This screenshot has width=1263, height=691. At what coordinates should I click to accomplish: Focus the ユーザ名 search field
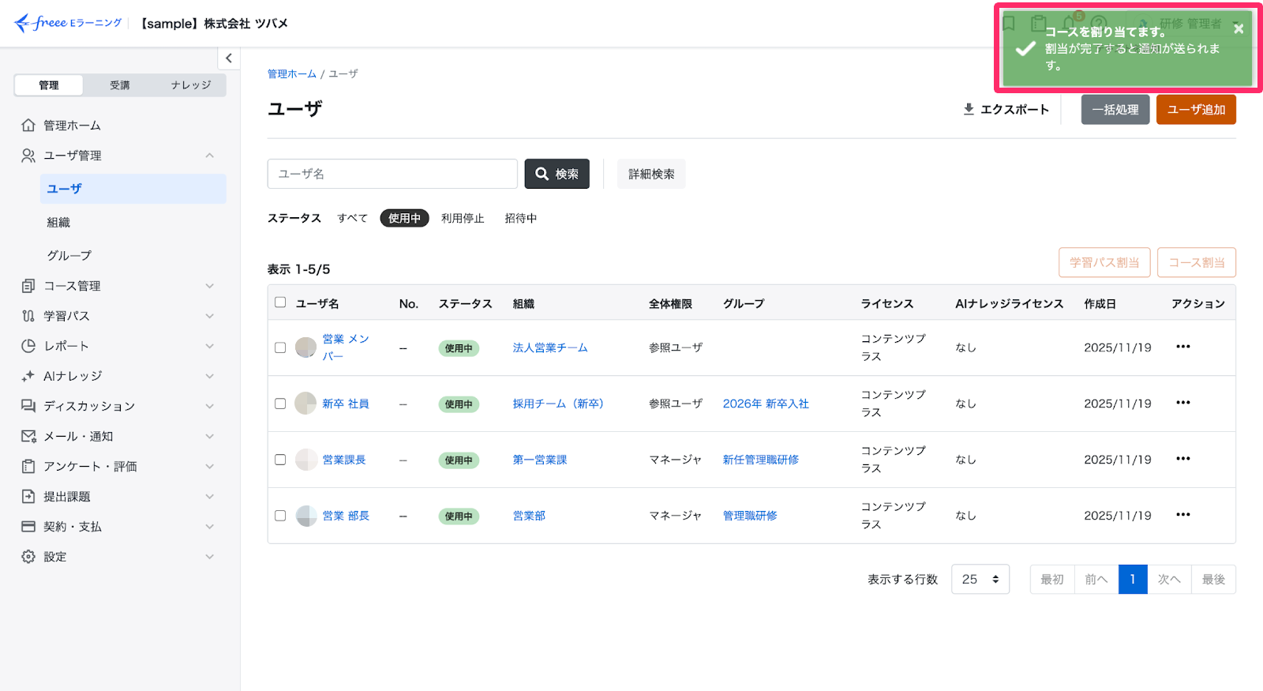pyautogui.click(x=392, y=174)
